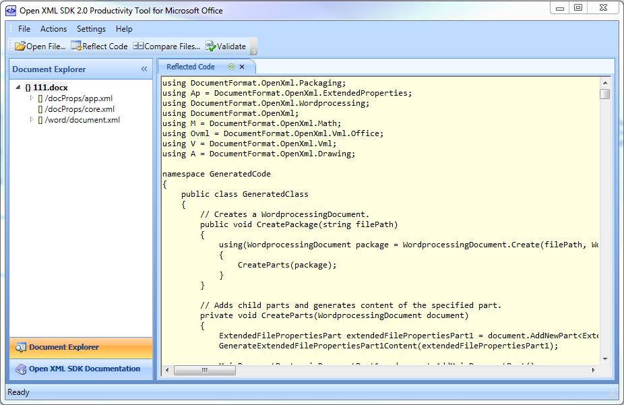Select the Reflected Code tab
This screenshot has height=405, width=624.
click(x=190, y=67)
